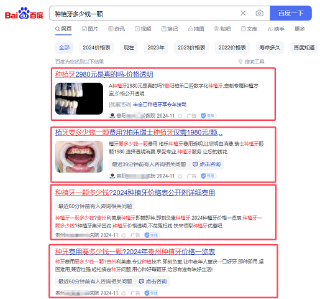Click 保障 badge on second result
Viewport: 320px width, 299px height.
pyautogui.click(x=208, y=176)
